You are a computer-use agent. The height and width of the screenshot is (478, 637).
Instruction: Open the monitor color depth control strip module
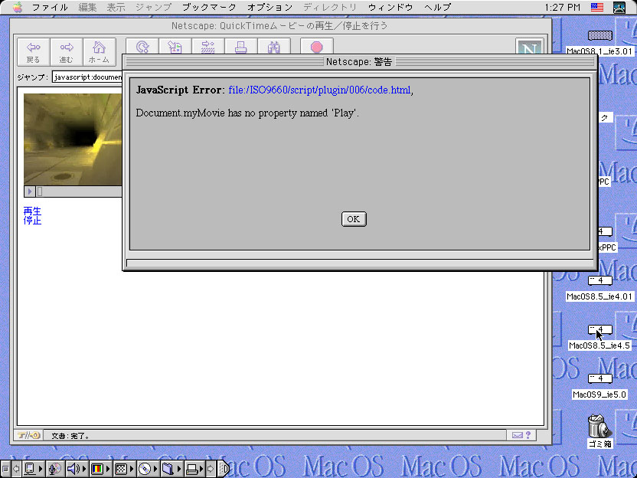tap(100, 469)
